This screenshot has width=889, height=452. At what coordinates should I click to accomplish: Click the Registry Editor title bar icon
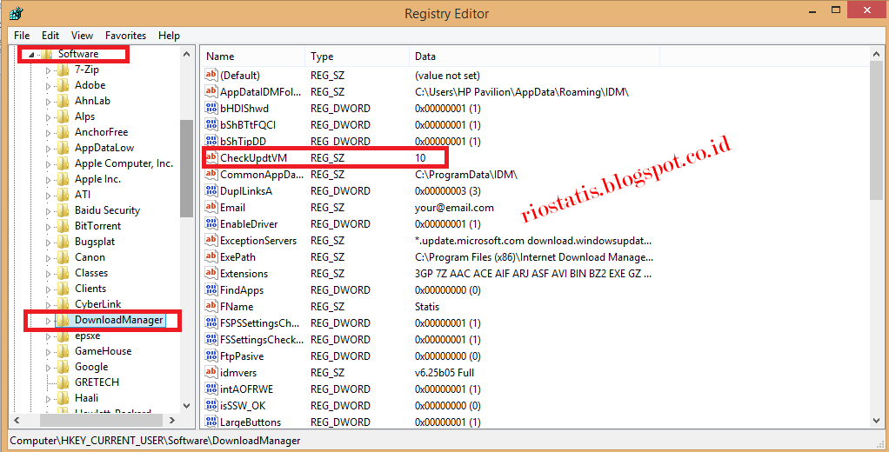point(17,12)
